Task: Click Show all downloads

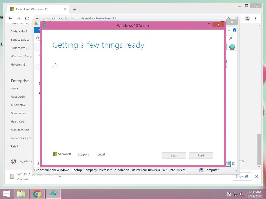Action: 242,176
